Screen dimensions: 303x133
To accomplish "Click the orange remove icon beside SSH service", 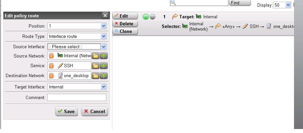I will (x=51, y=66).
